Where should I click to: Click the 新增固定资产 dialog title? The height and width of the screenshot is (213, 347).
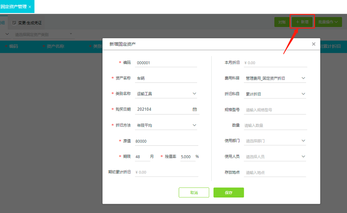[x=122, y=44]
